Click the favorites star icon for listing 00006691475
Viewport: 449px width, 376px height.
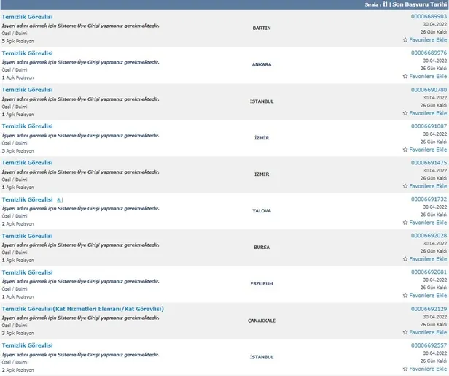[405, 186]
